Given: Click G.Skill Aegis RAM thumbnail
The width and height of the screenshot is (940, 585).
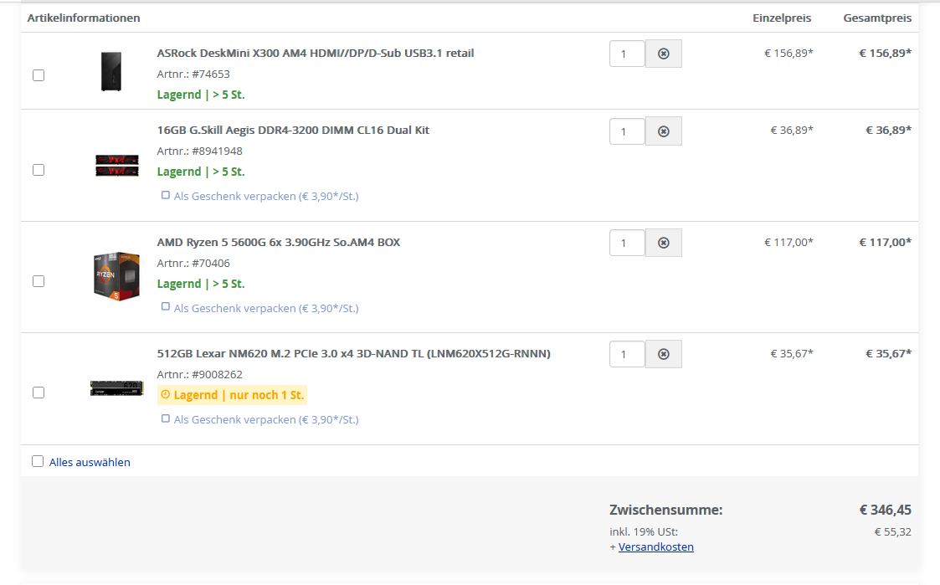Looking at the screenshot, I should (117, 166).
